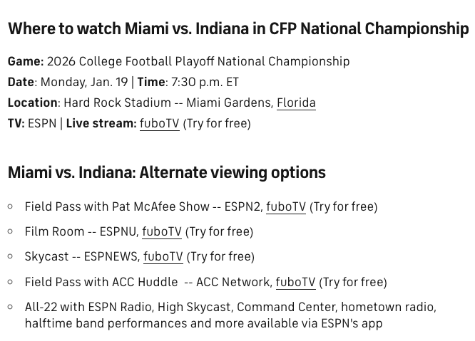Click the '7:30 p.m. ET' time text

205,82
